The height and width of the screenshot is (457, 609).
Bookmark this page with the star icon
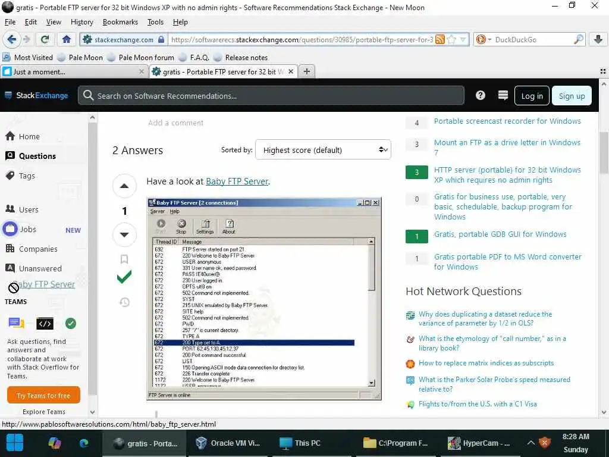tap(451, 39)
